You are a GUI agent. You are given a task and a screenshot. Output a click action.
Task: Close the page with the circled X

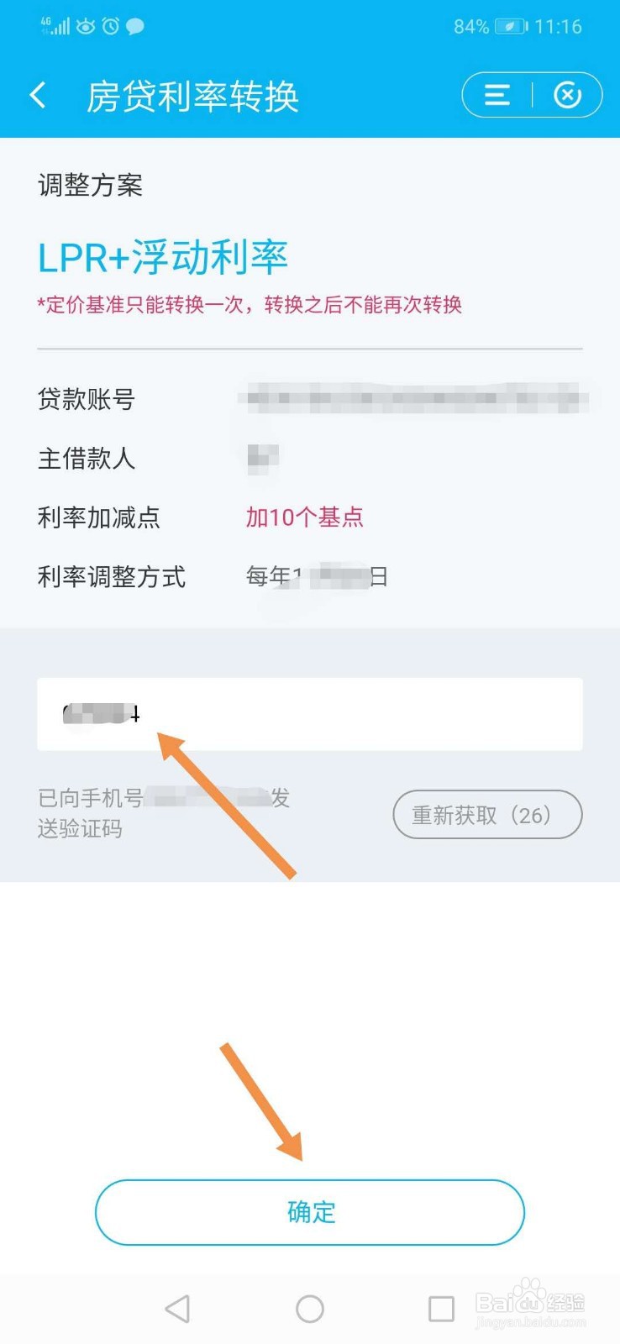(x=567, y=95)
